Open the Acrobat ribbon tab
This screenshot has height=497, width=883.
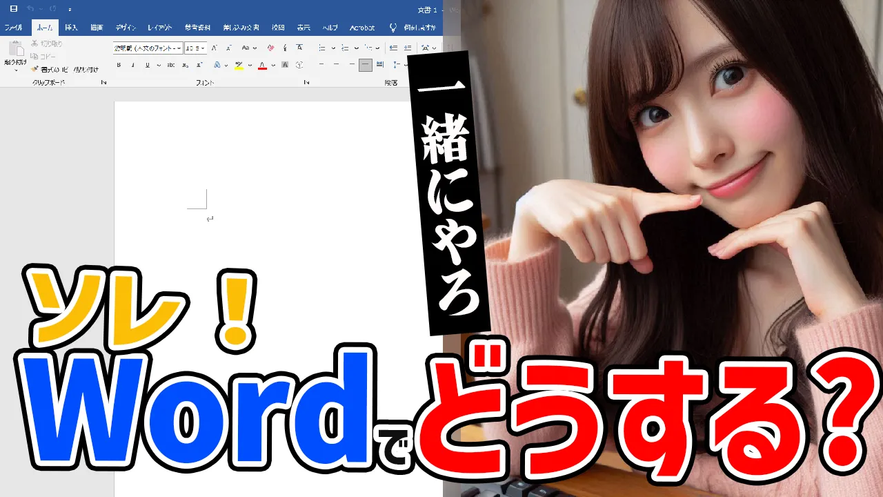coord(362,28)
